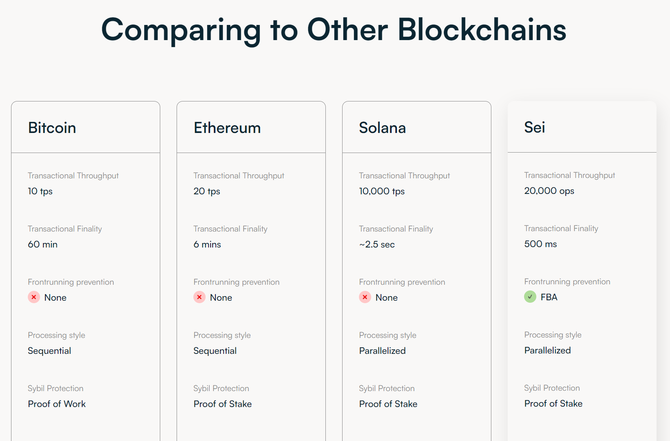Click Solana's Parallelized processing style value
The image size is (670, 441).
pos(382,351)
